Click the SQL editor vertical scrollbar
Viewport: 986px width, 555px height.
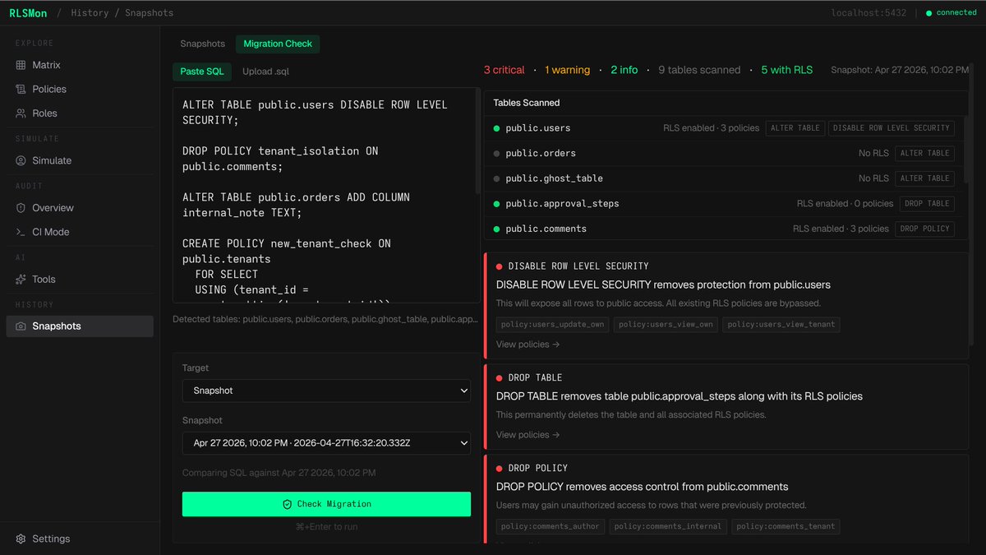click(478, 141)
